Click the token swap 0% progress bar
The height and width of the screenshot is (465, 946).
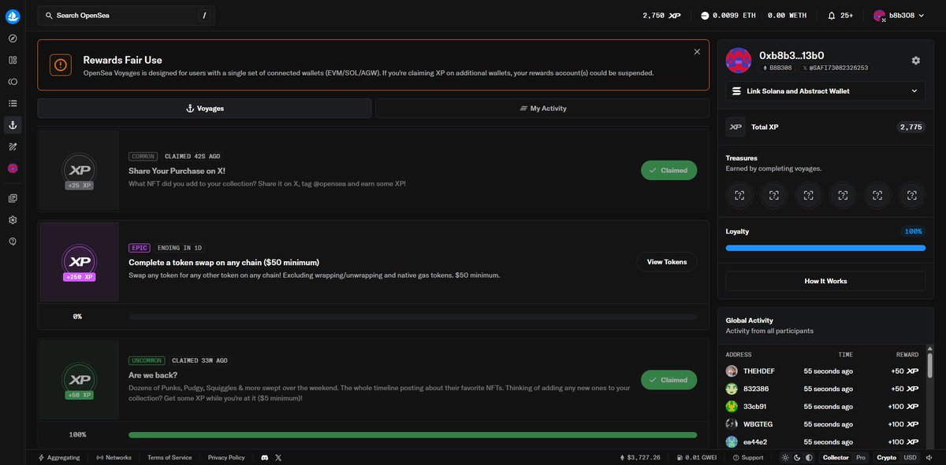point(412,316)
